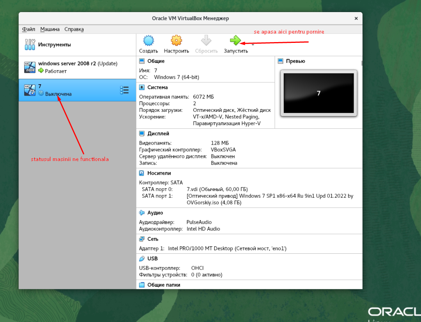This screenshot has width=421, height=322.
Task: Select the powered-off virtual machine named 7
Action: coord(77,90)
